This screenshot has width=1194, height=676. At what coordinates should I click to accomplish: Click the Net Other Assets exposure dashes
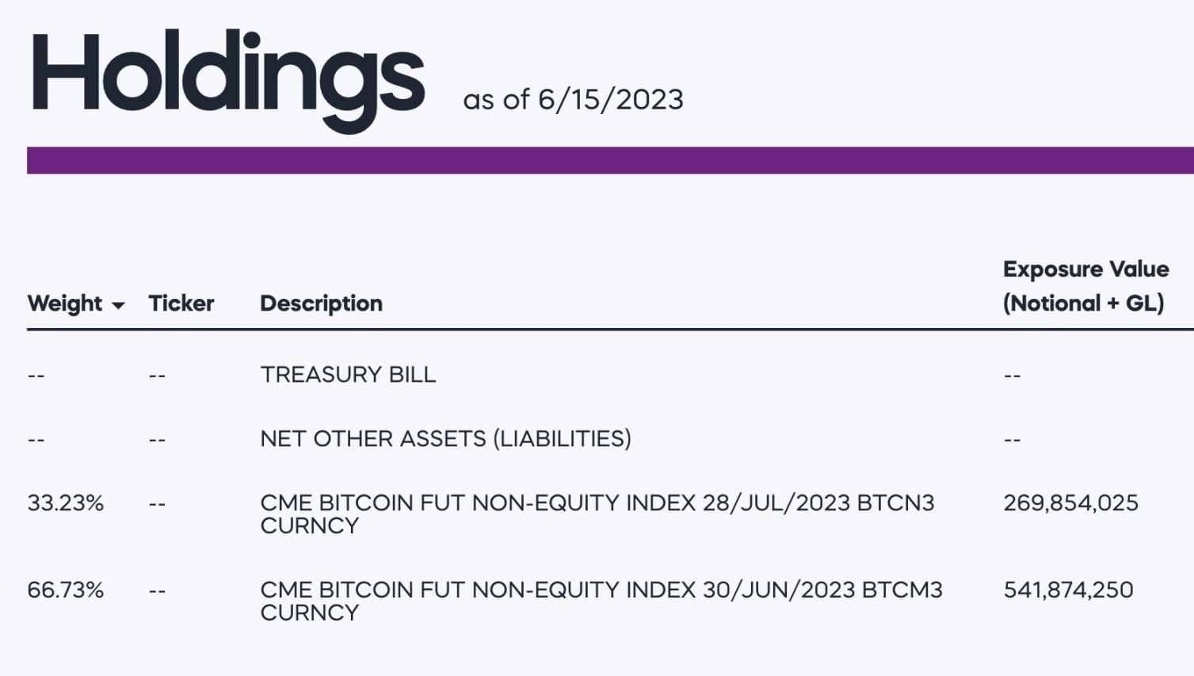1012,440
